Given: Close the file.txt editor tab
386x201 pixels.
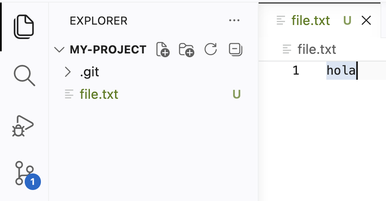Looking at the screenshot, I should click(366, 21).
